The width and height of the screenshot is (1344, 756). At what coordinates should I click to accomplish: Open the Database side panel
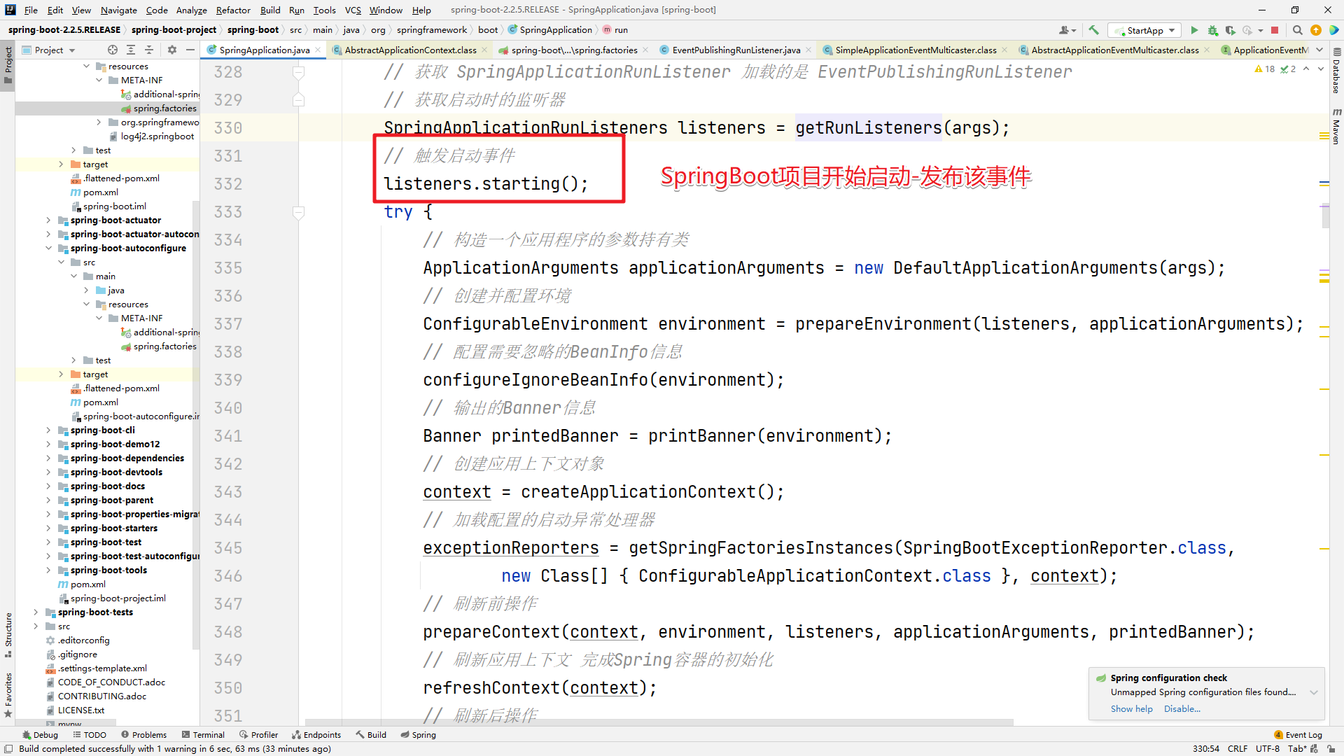pos(1336,71)
